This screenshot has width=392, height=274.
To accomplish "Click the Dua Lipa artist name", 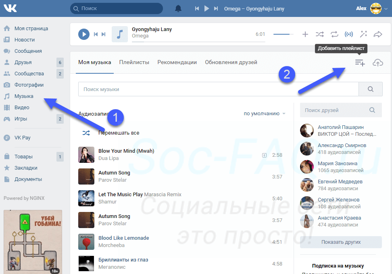I will 108,158.
